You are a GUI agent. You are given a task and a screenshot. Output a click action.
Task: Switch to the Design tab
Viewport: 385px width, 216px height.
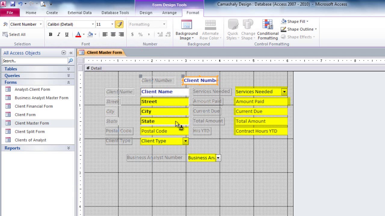tap(146, 13)
